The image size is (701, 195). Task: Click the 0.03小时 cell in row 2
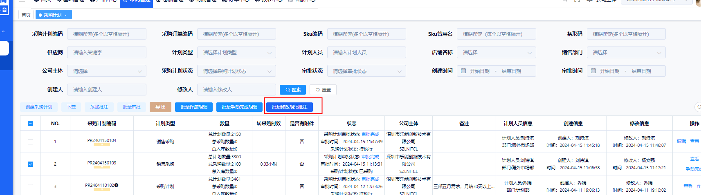tap(269, 164)
